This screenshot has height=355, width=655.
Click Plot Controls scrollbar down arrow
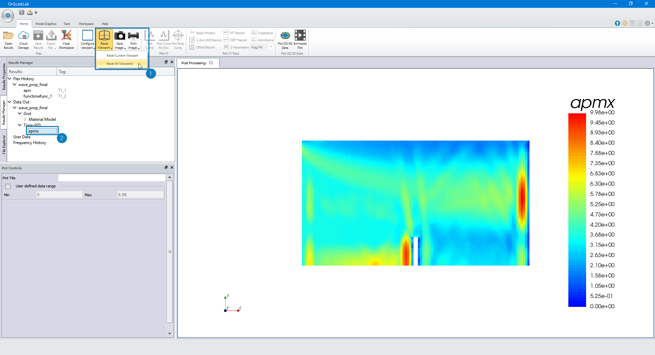170,334
